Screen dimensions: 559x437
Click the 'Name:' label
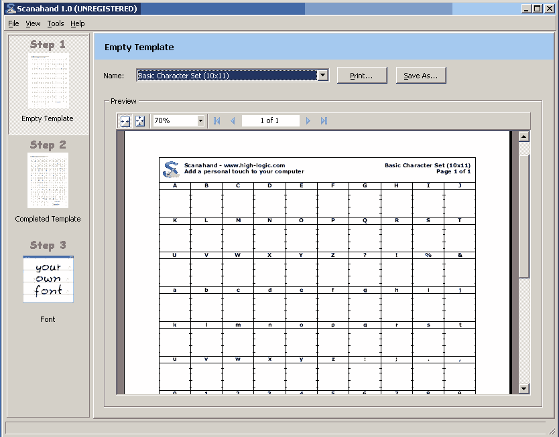114,76
